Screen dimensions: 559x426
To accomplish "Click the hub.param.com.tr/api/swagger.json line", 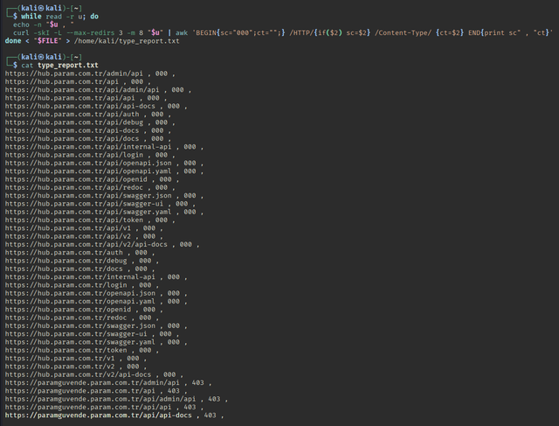I will pos(104,196).
